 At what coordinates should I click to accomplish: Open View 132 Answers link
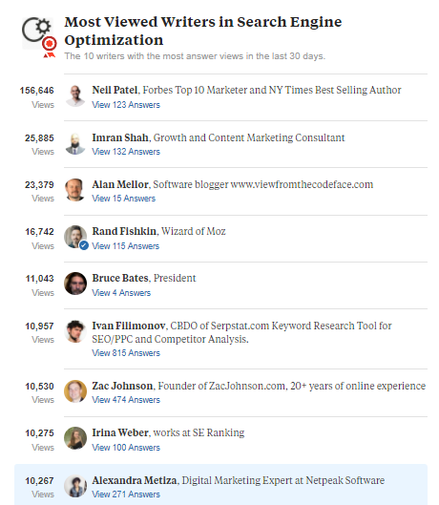click(x=126, y=152)
